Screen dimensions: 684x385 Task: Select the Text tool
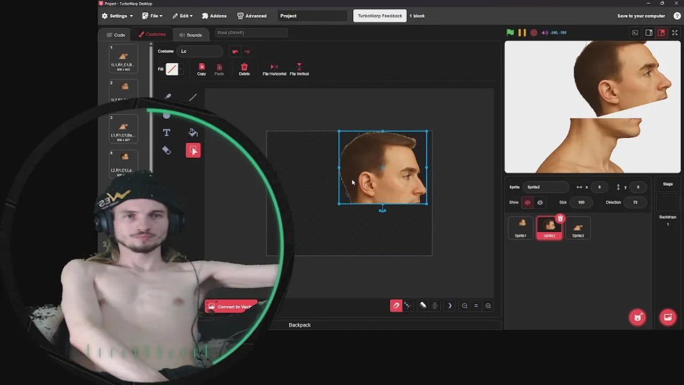coord(166,133)
